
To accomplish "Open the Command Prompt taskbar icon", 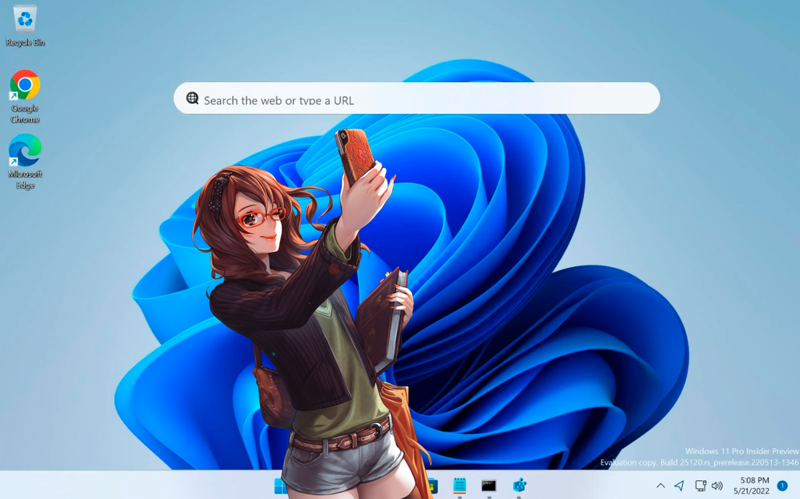I will [x=489, y=486].
